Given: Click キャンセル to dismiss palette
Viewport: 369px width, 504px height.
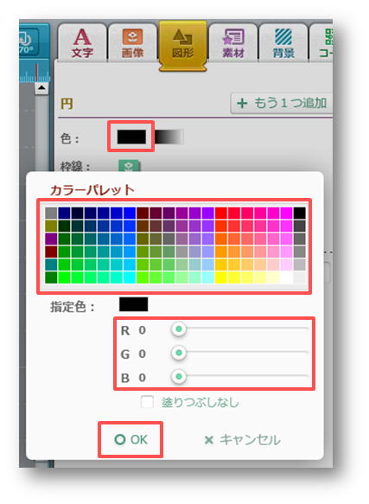Looking at the screenshot, I should [242, 439].
